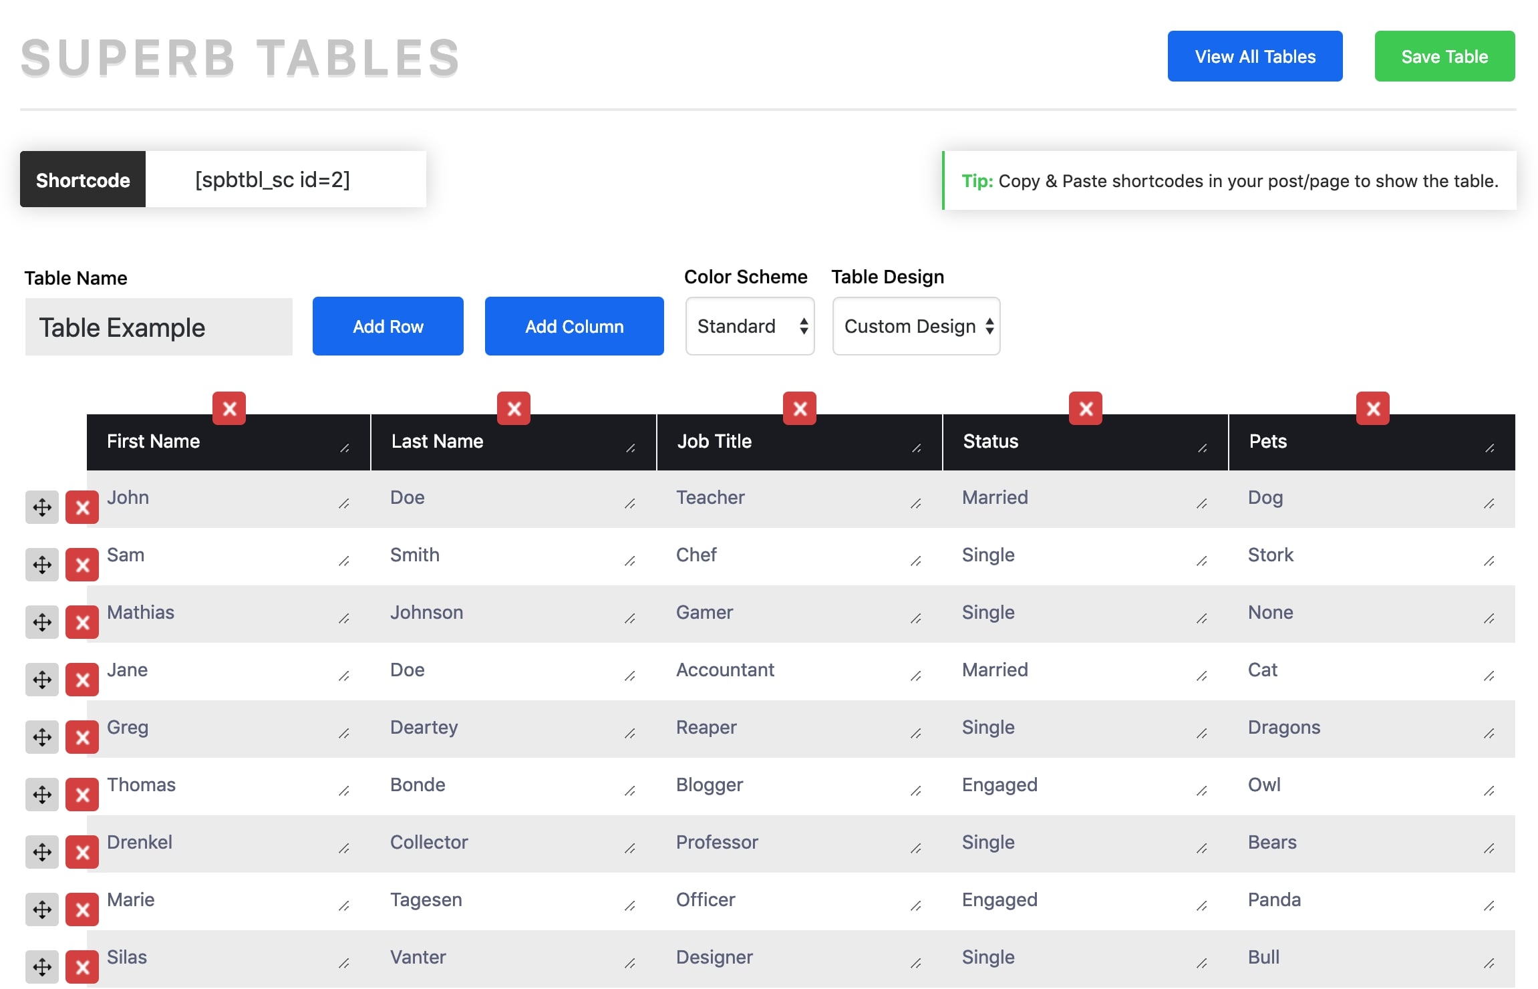The image size is (1538, 989).
Task: Delete the Sam Smith row
Action: point(82,565)
